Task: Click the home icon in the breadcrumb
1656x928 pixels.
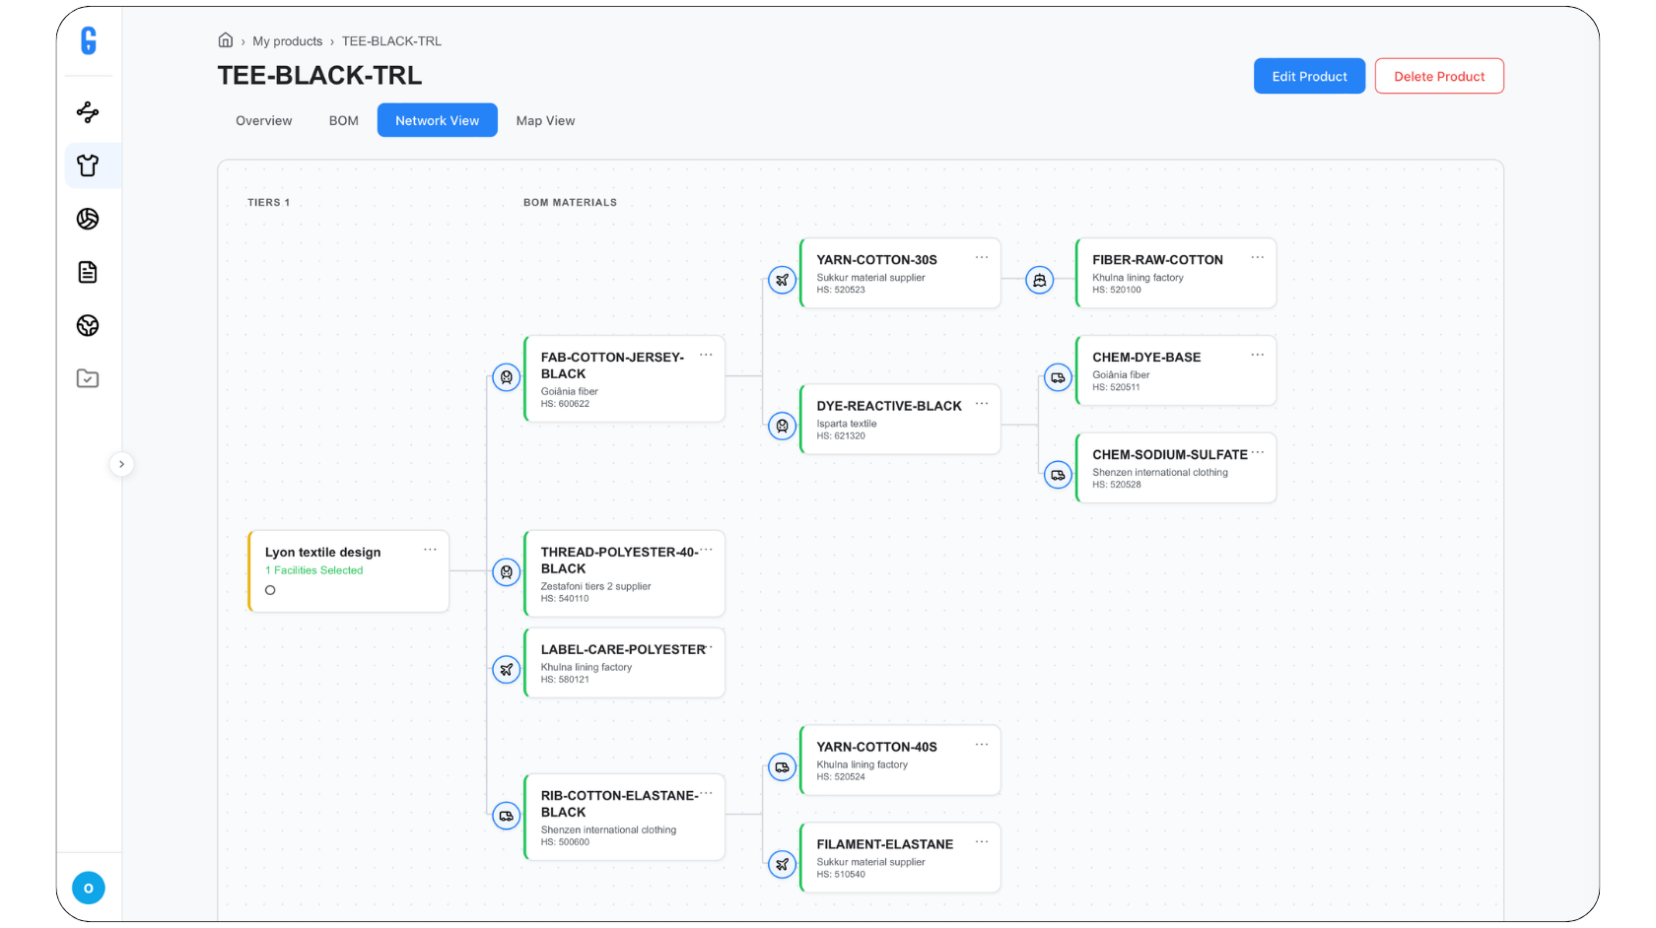Action: (x=226, y=39)
